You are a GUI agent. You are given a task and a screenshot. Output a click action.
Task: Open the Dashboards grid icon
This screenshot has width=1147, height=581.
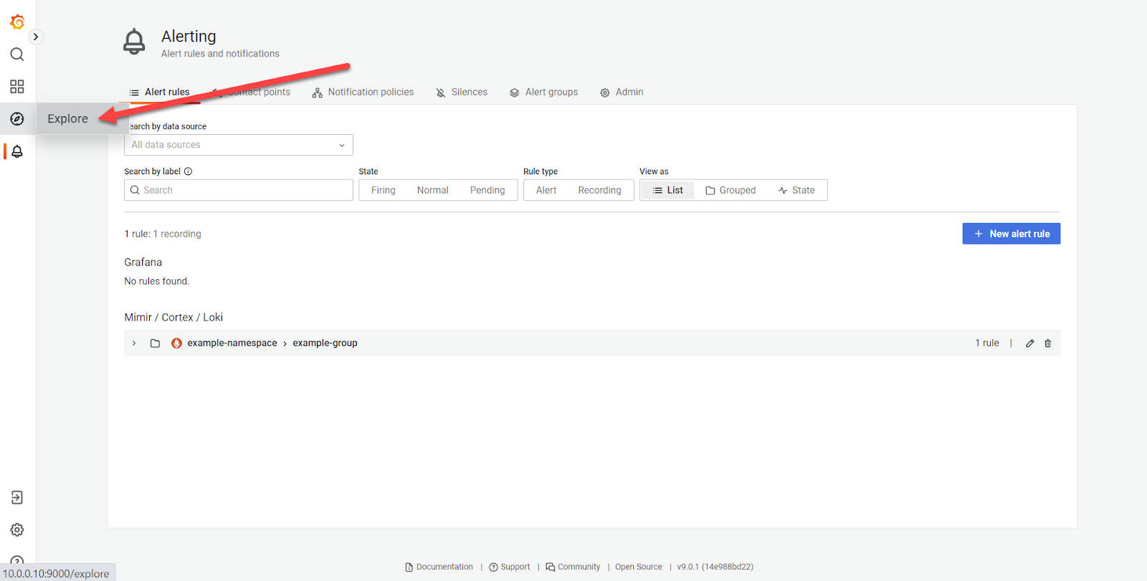coord(17,87)
